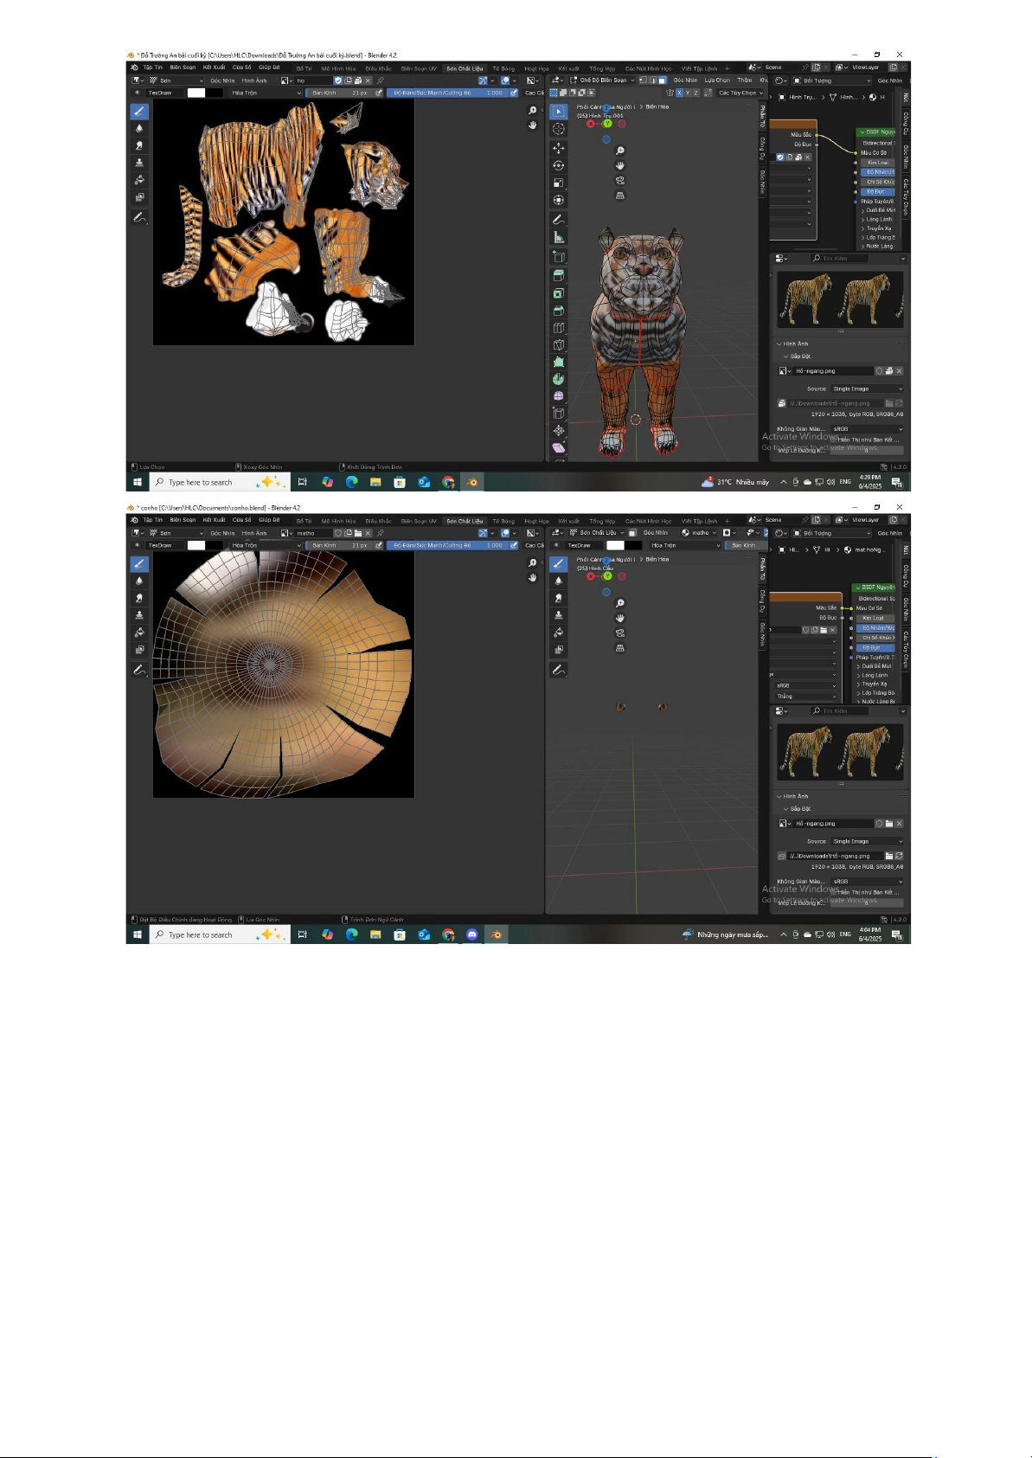Image resolution: width=1032 pixels, height=1458 pixels.
Task: Select 3D Cursor tool in Đỗ Trường An window viewport
Action: (x=559, y=129)
